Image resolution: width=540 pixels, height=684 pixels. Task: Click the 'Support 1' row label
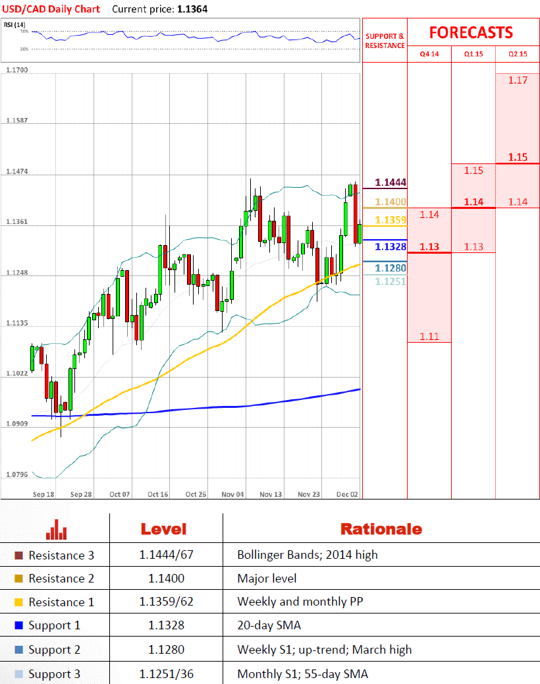55,625
